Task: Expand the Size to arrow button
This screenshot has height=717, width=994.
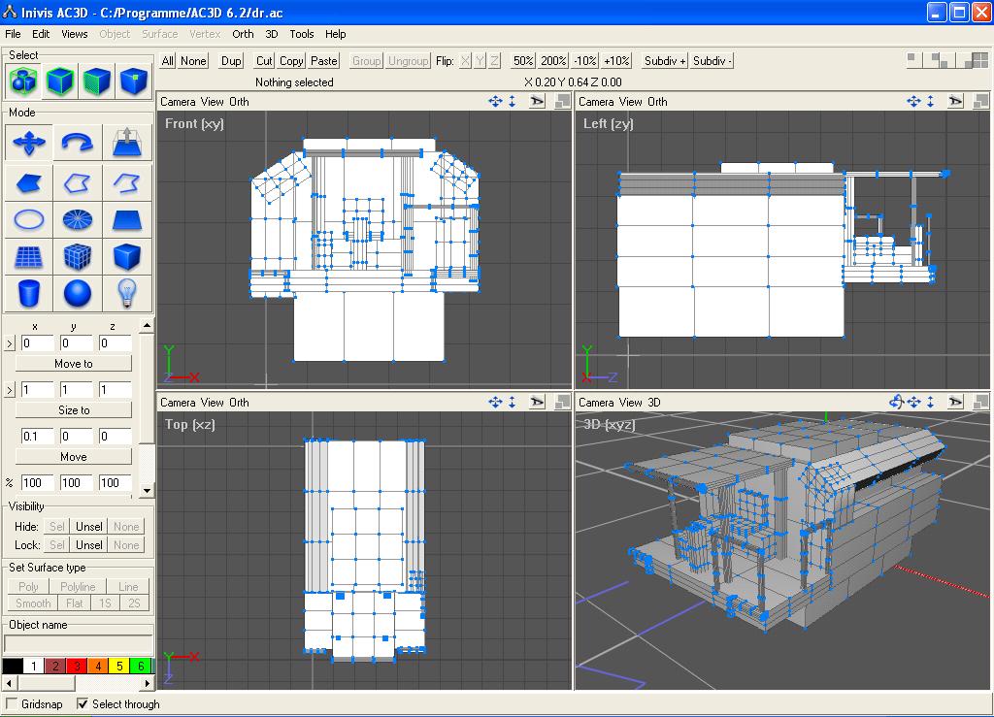Action: pos(10,390)
